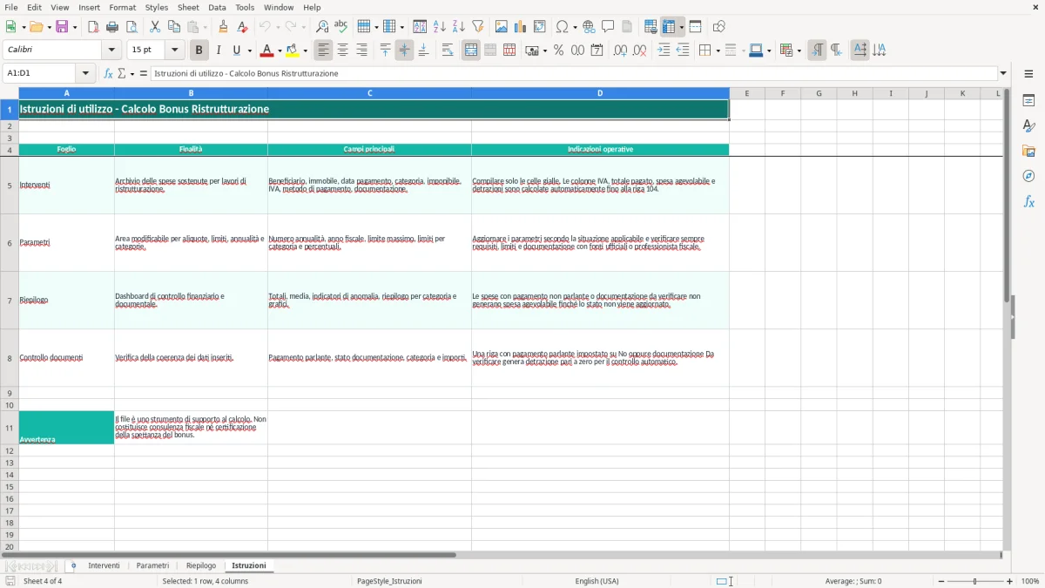Image resolution: width=1045 pixels, height=588 pixels.
Task: Open the sidebar Properties deck
Action: (1028, 100)
